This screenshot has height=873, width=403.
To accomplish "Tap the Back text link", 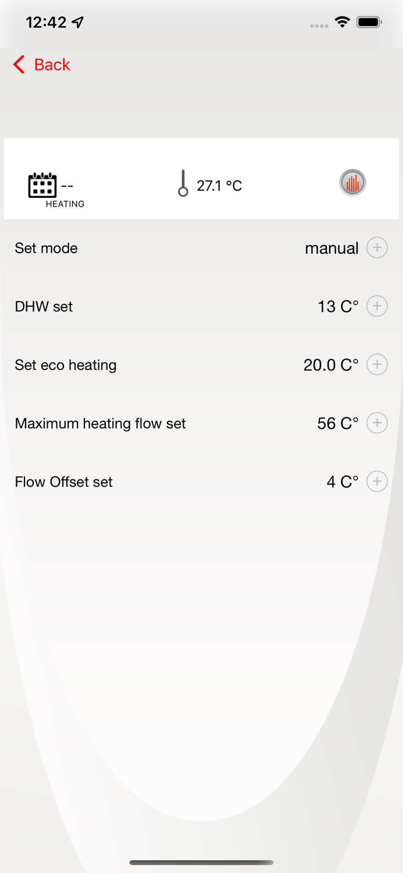I will (x=52, y=65).
